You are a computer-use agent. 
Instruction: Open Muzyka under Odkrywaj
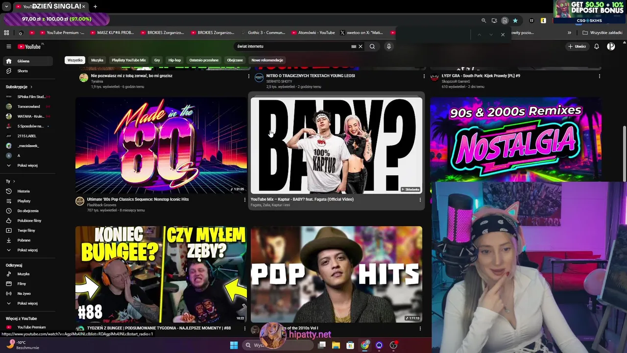click(28, 274)
